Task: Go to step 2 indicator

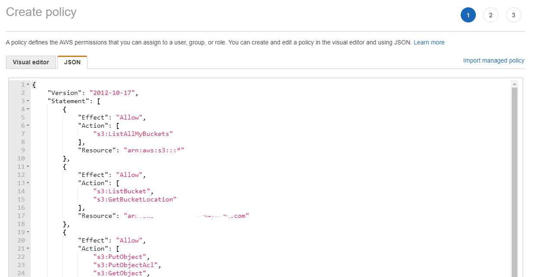Action: click(x=491, y=15)
